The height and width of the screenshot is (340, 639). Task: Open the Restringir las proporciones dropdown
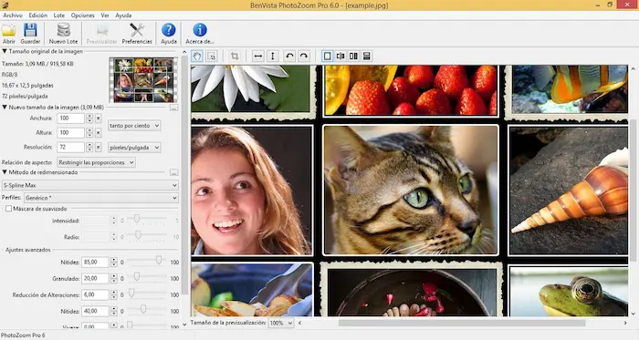point(96,162)
